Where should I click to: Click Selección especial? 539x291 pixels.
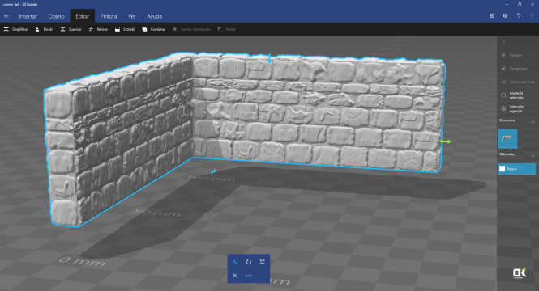tap(516, 108)
